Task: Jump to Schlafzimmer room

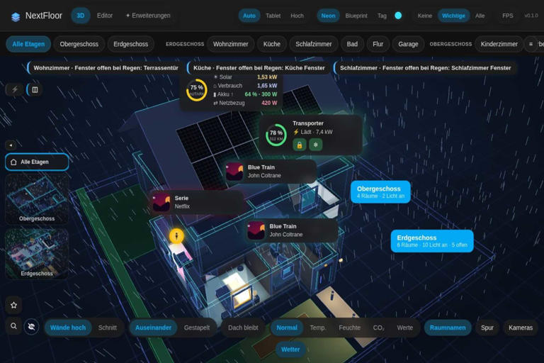Action: (x=314, y=44)
